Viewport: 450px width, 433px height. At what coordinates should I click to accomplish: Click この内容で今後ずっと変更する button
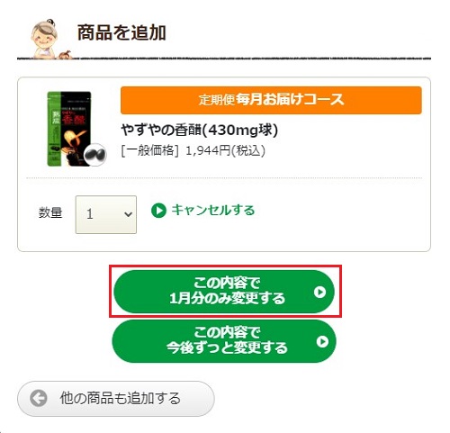[x=224, y=341]
